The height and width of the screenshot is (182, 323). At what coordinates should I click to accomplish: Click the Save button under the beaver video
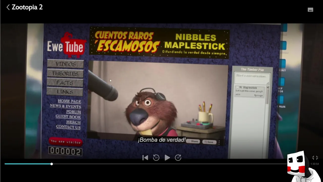pos(209,142)
